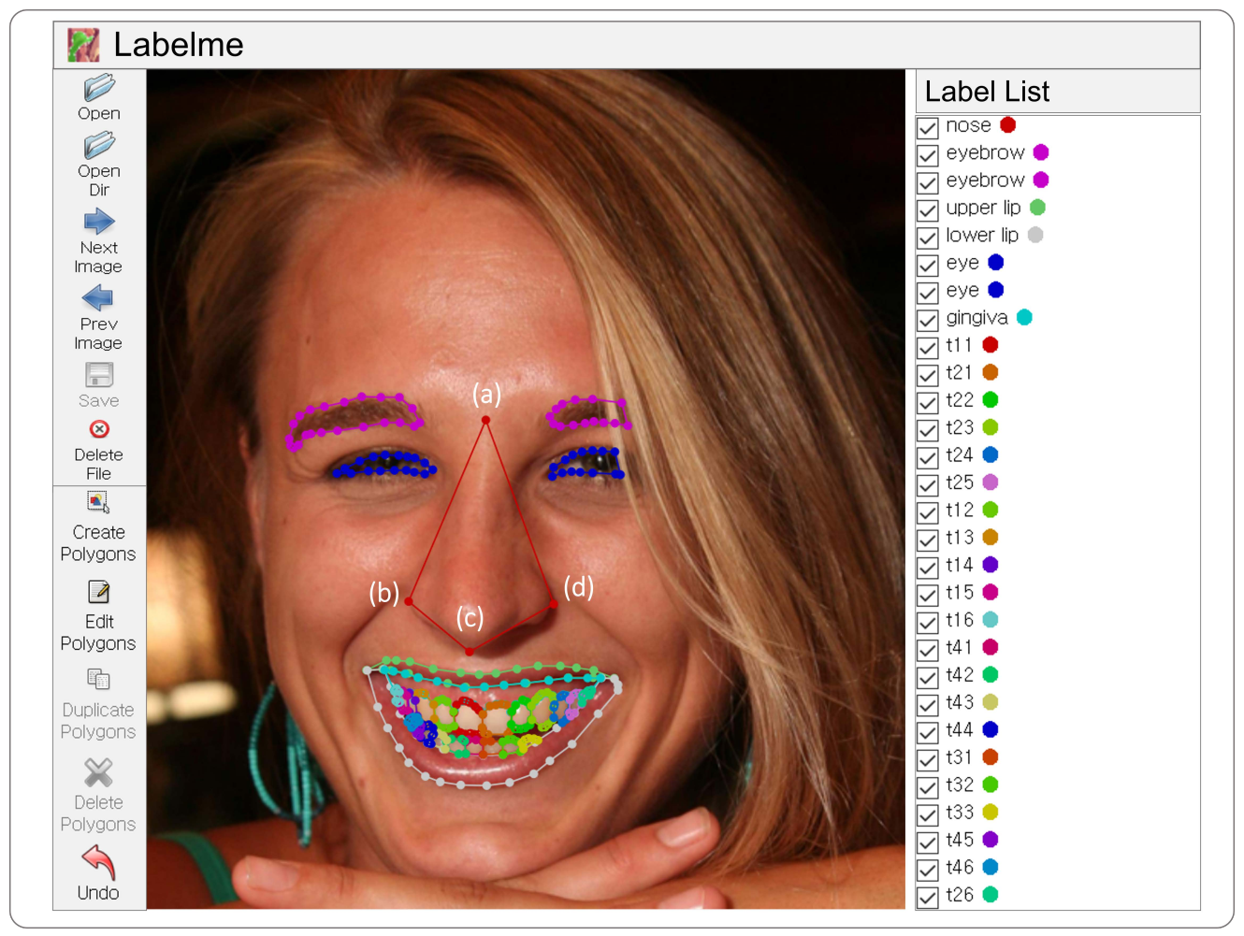The width and height of the screenshot is (1244, 936).
Task: Go back to Prev Image
Action: [98, 299]
